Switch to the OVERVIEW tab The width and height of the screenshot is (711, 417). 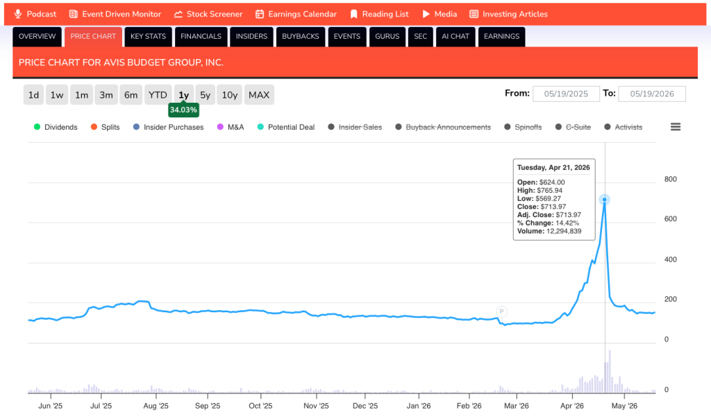pyautogui.click(x=37, y=36)
